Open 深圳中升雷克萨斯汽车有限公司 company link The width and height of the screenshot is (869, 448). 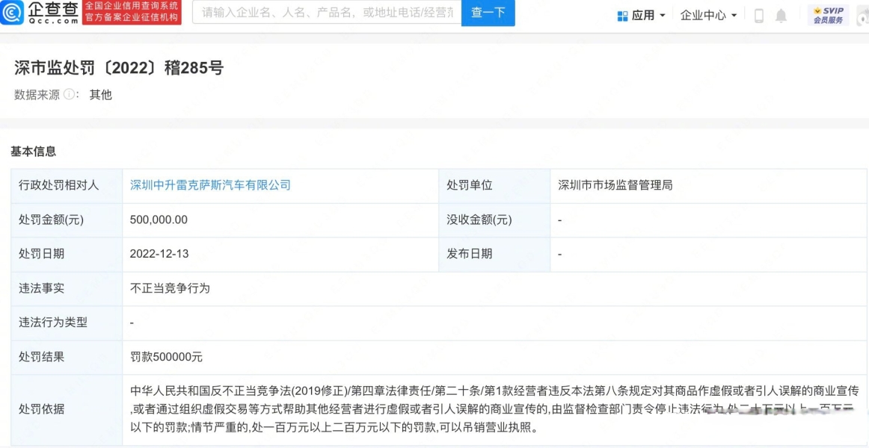tap(210, 185)
